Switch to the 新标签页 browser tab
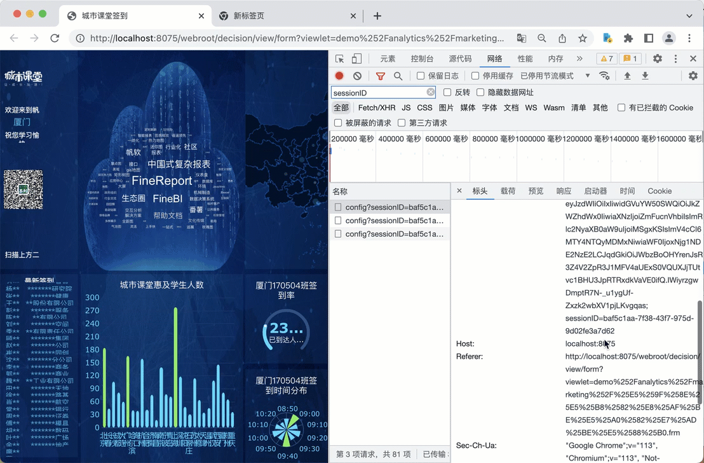Screen dimensions: 704x463 point(287,16)
